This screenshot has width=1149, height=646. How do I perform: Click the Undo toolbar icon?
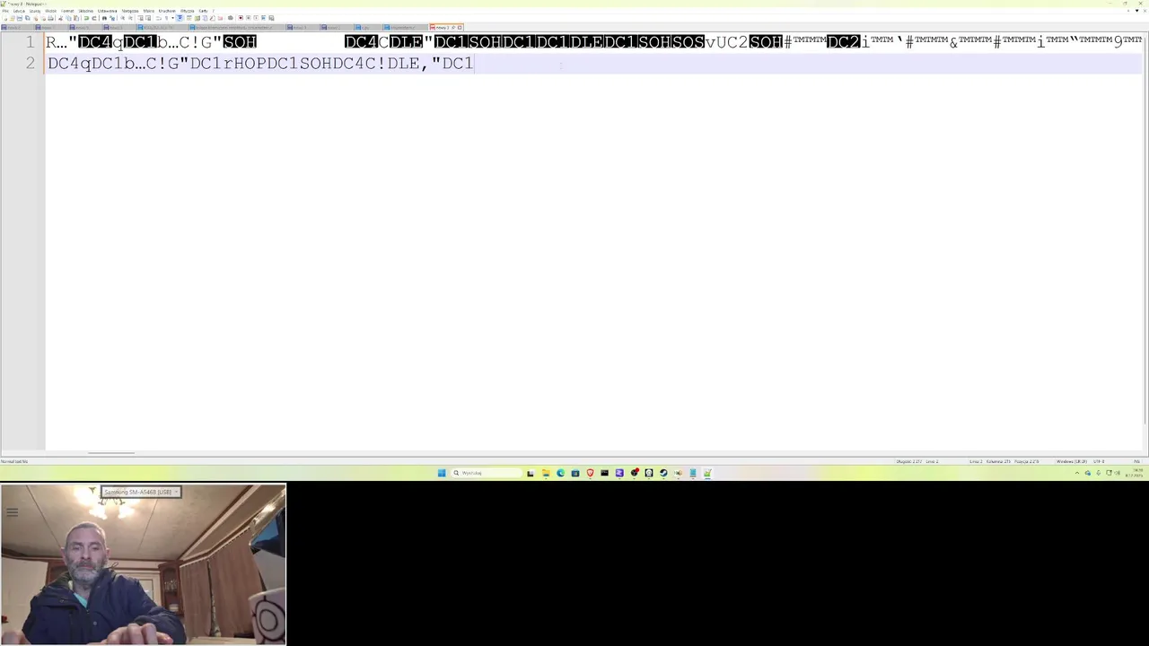tap(86, 18)
